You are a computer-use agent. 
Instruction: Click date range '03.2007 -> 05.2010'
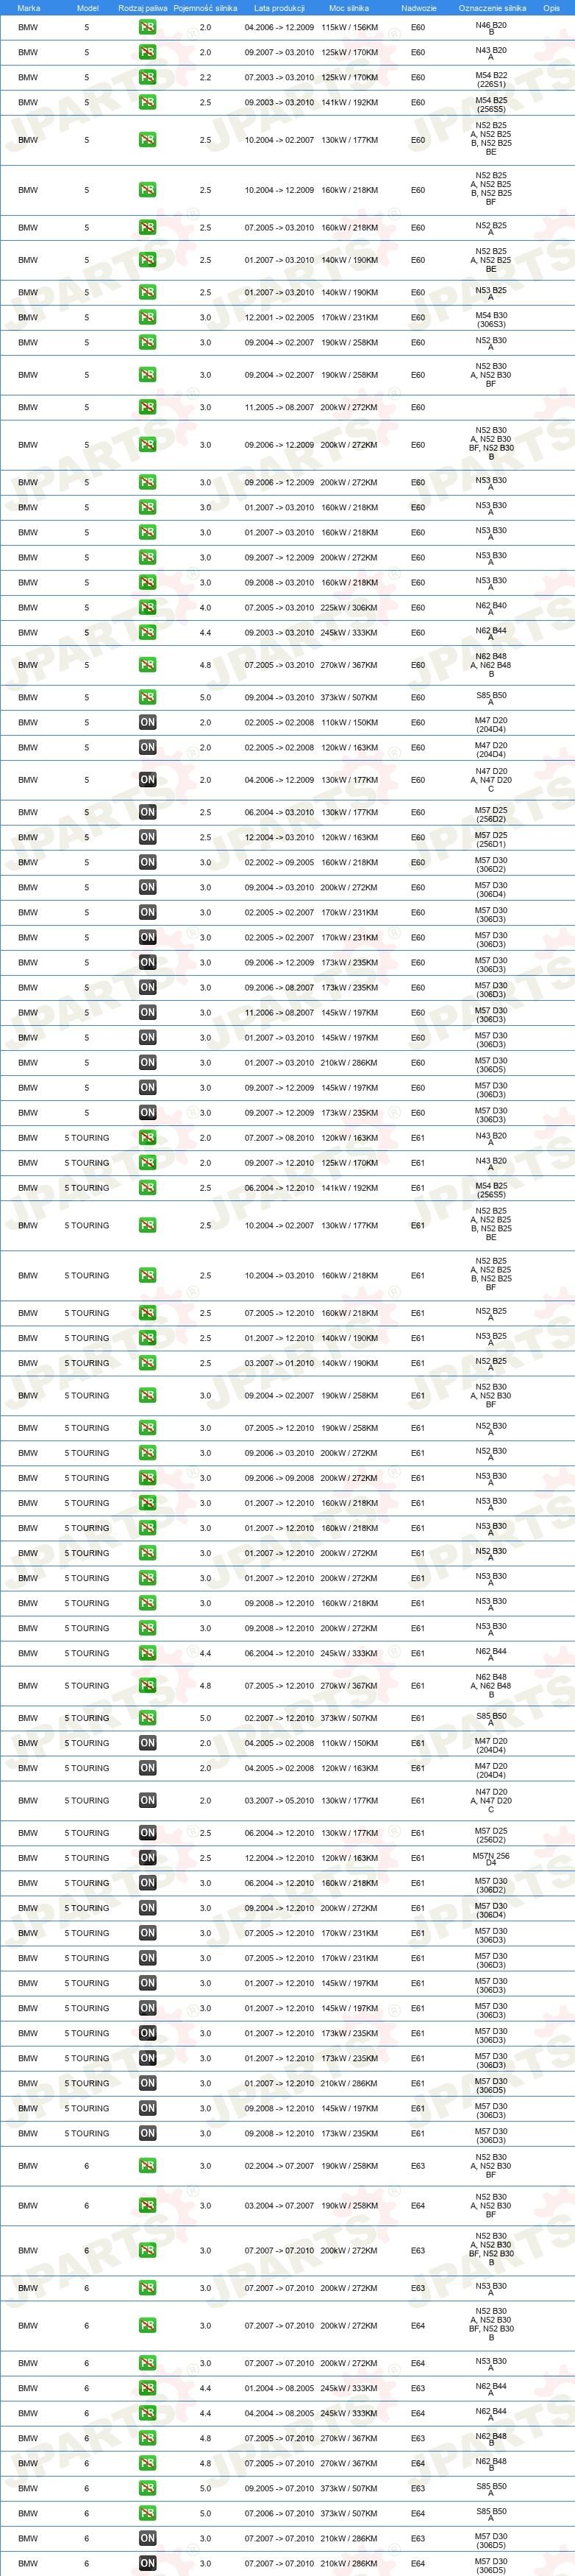(279, 1801)
